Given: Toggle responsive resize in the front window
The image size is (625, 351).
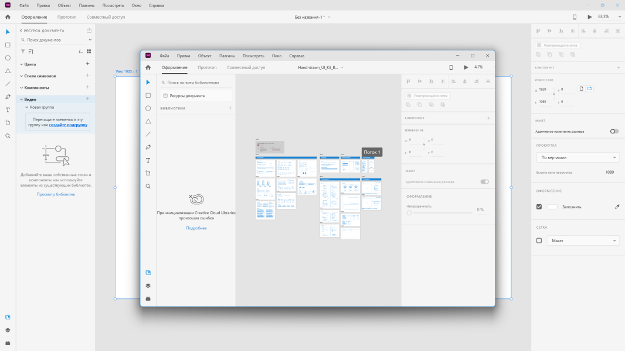Looking at the screenshot, I should (484, 182).
